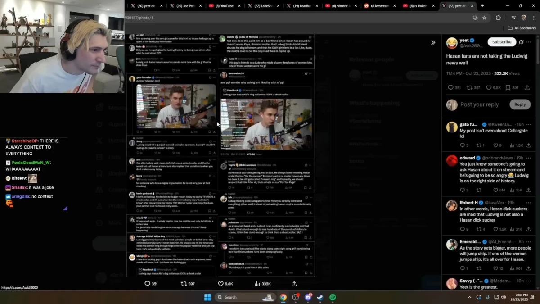Subscribe to yeet's account

(x=501, y=41)
